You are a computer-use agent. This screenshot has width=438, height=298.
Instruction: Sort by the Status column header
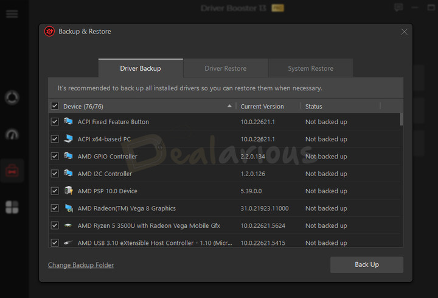click(x=314, y=106)
